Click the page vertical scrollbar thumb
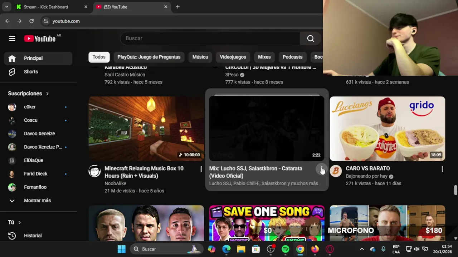Viewport: 458px width, 257px height. (x=455, y=190)
